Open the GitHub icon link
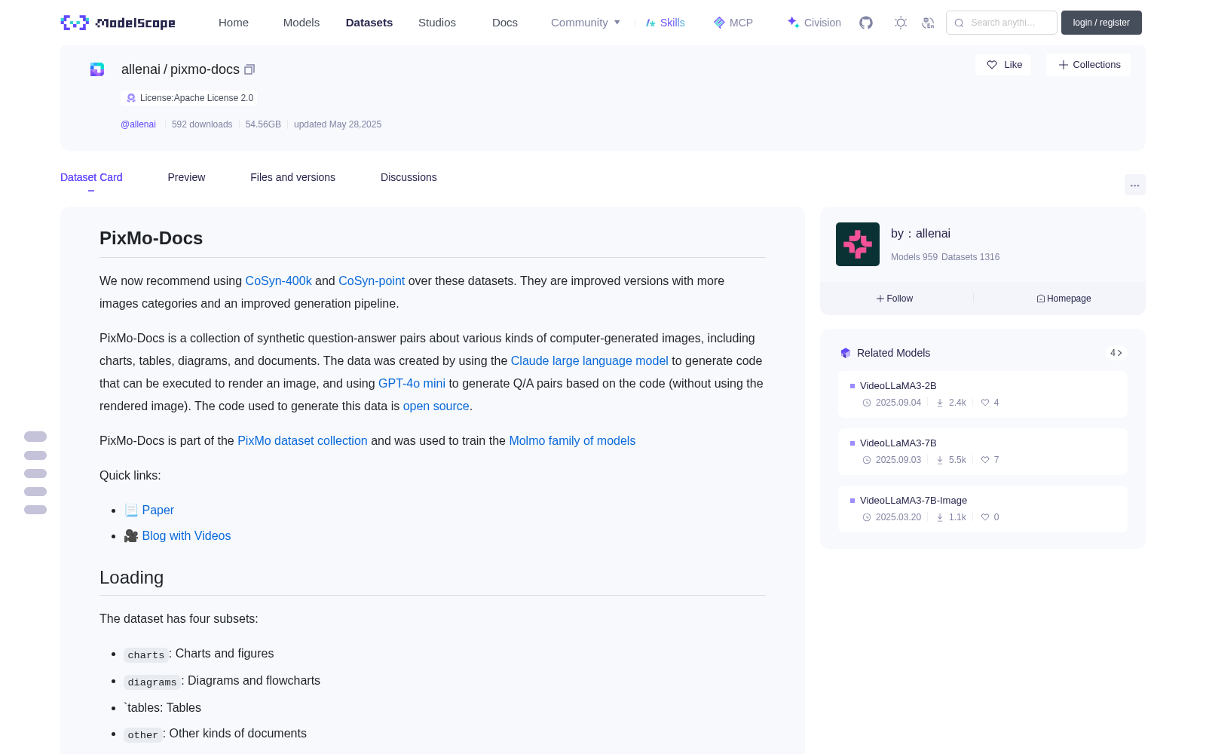 [866, 23]
